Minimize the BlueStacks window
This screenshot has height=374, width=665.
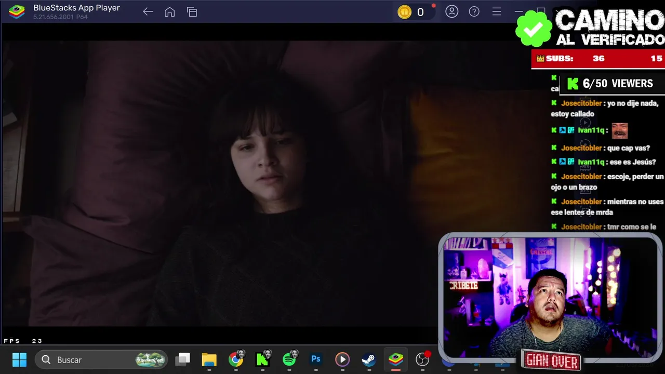518,11
